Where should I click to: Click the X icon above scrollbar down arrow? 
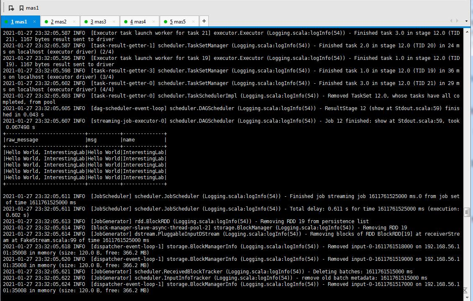click(x=465, y=291)
